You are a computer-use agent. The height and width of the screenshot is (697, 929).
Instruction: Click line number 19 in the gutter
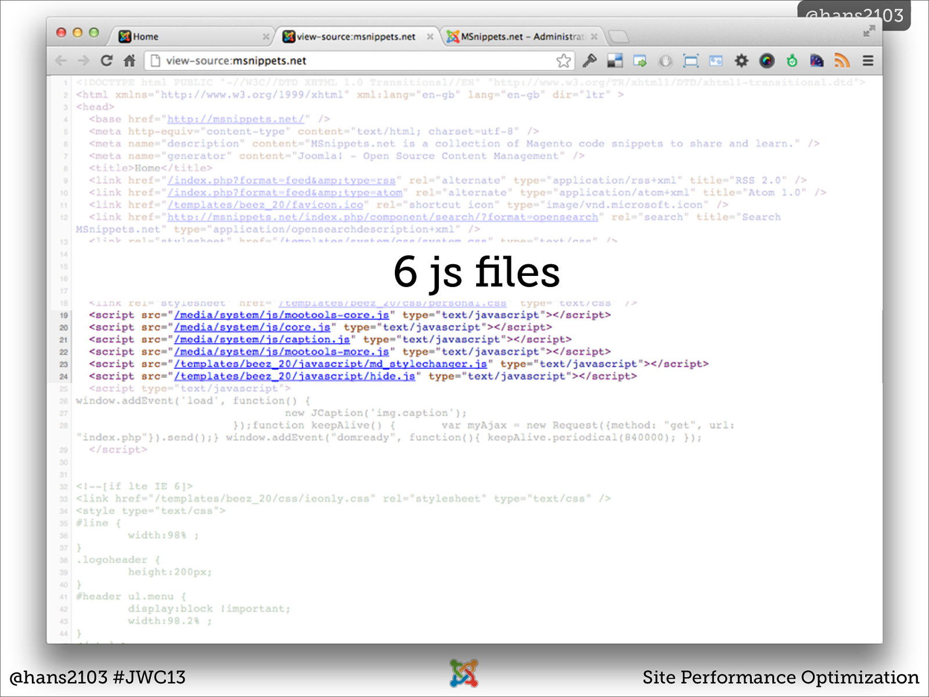point(63,315)
